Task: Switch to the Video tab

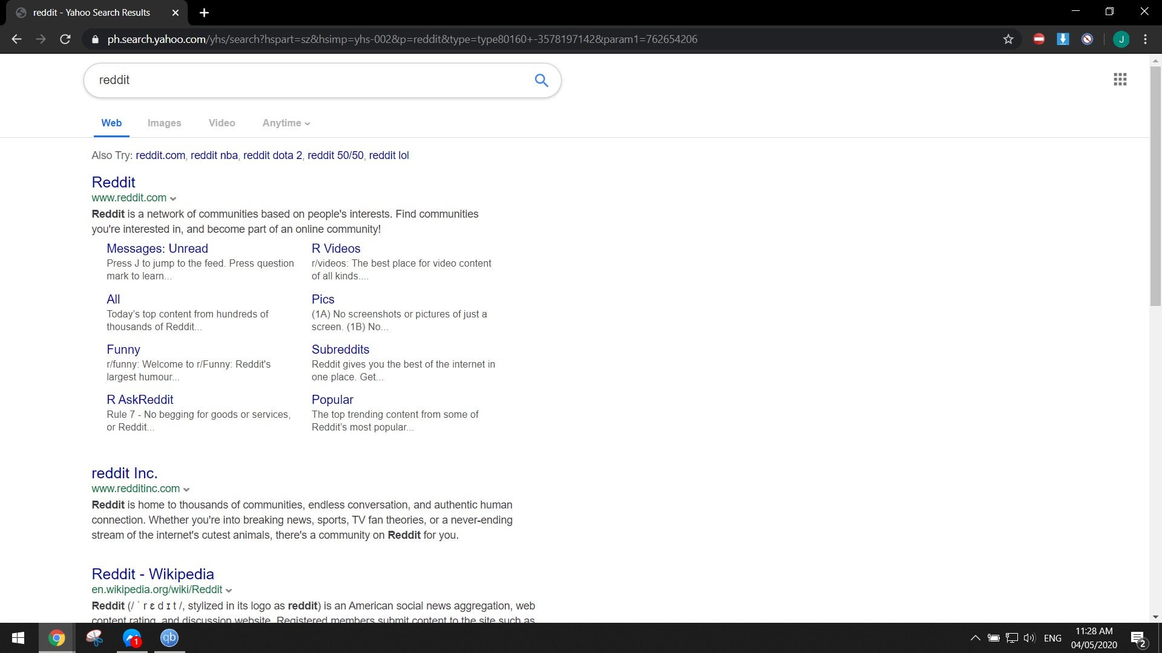Action: pyautogui.click(x=222, y=123)
